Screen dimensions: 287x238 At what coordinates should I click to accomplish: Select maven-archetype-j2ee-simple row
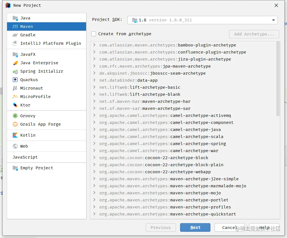183,179
